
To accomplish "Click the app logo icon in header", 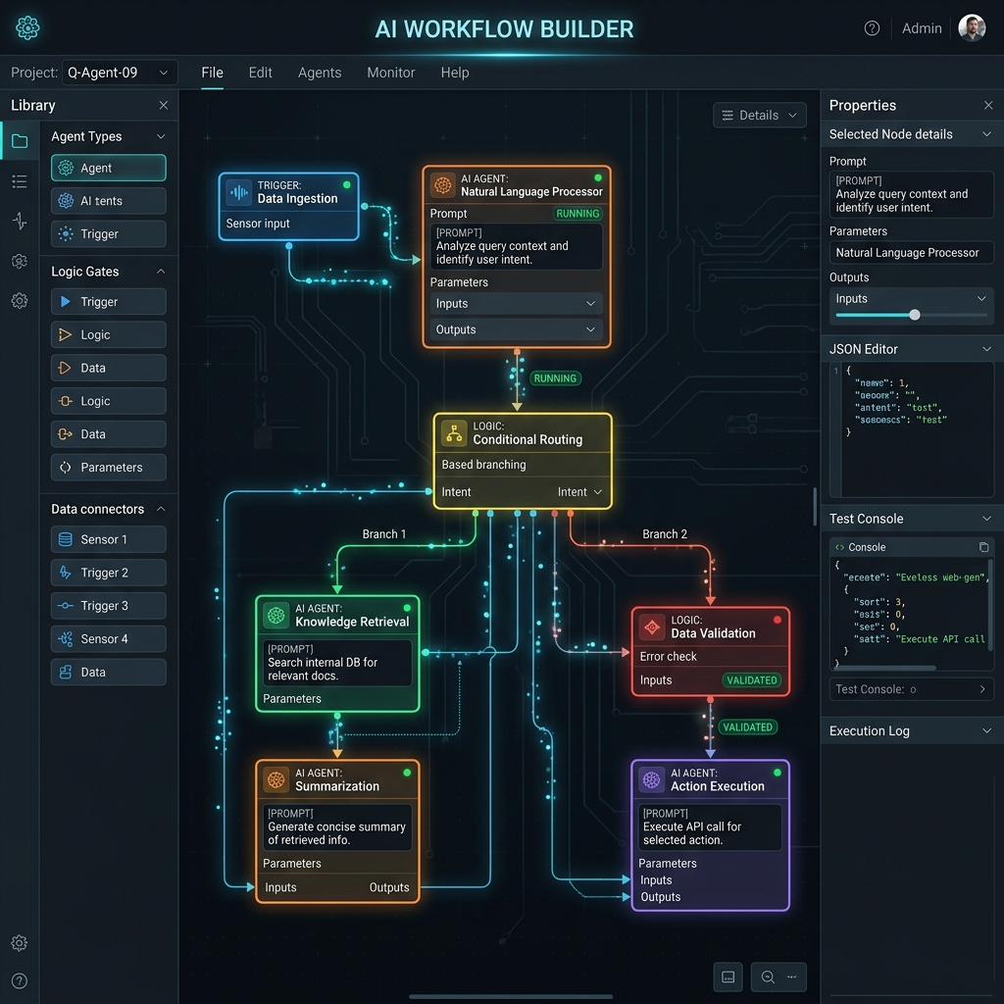I will 27,27.
